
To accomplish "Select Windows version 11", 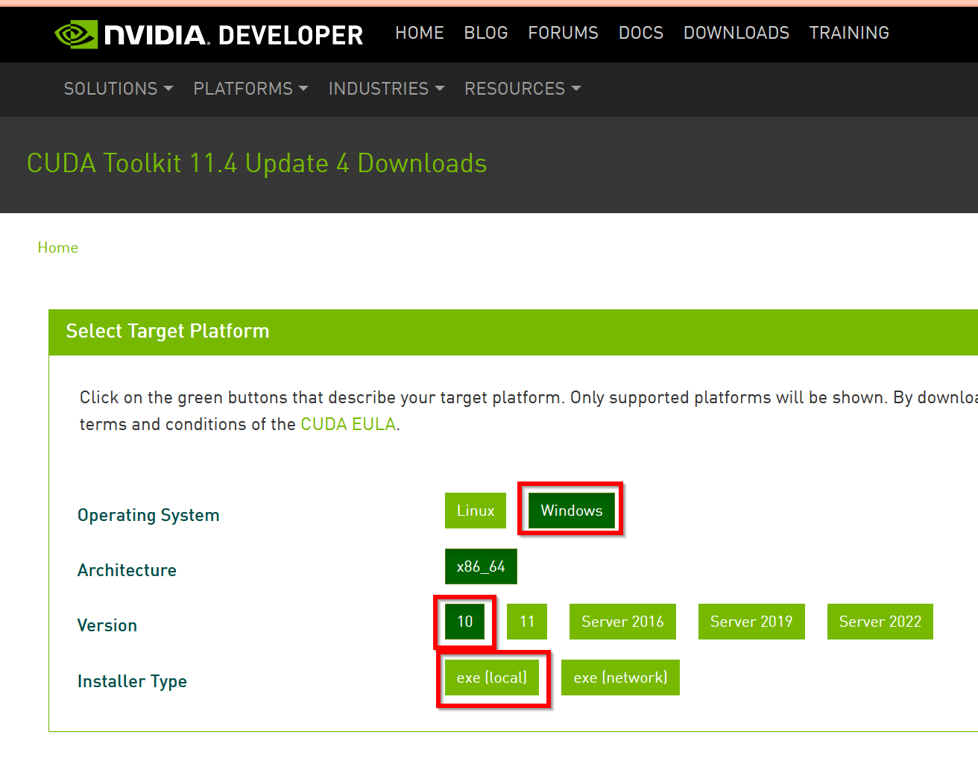I will click(527, 622).
